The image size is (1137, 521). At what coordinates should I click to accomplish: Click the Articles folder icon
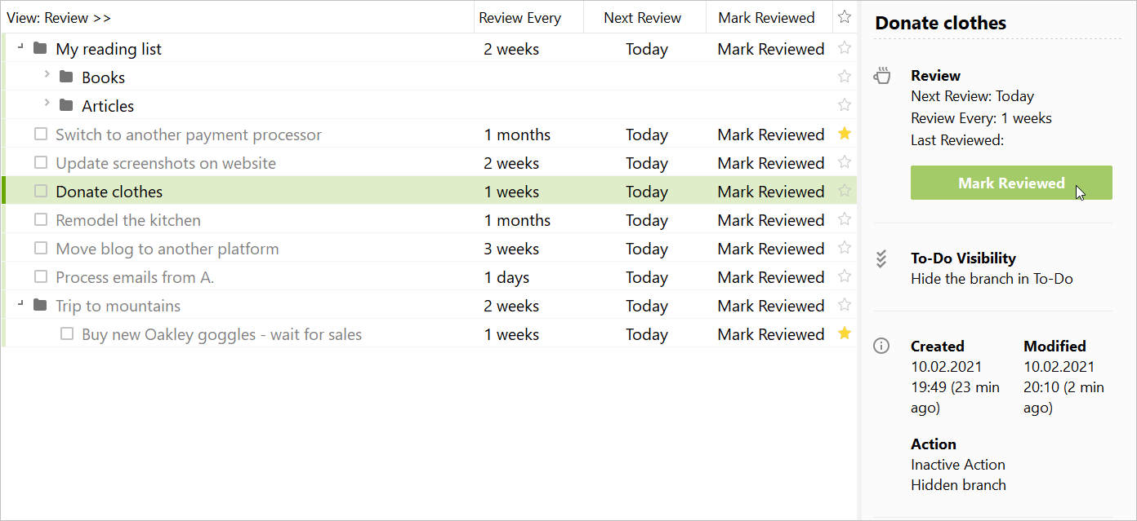(x=66, y=105)
